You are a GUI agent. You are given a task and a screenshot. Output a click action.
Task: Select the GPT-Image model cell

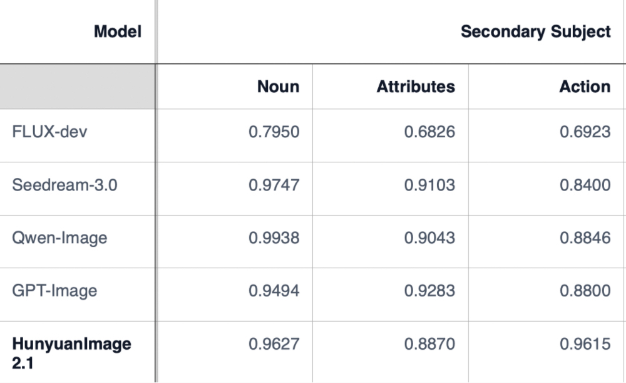[x=54, y=290]
